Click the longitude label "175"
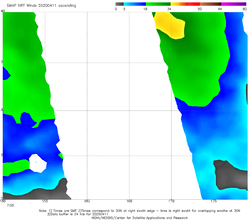The image size is (250, 220). (214, 201)
